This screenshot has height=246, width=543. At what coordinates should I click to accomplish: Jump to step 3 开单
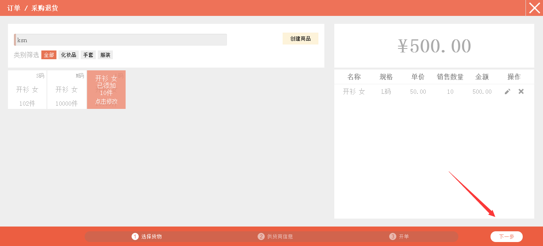[x=399, y=236]
